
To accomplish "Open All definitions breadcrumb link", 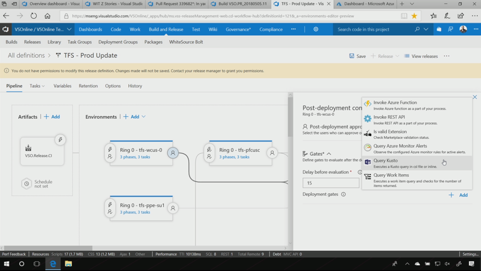I will (26, 55).
